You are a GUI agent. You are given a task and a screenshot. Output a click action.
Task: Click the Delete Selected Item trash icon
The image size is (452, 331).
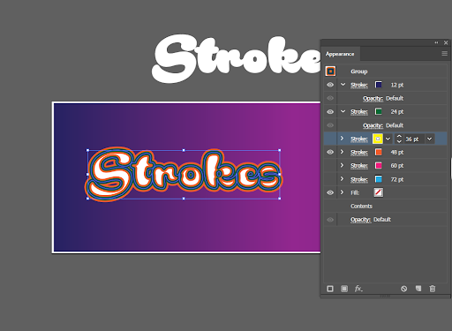click(x=433, y=289)
